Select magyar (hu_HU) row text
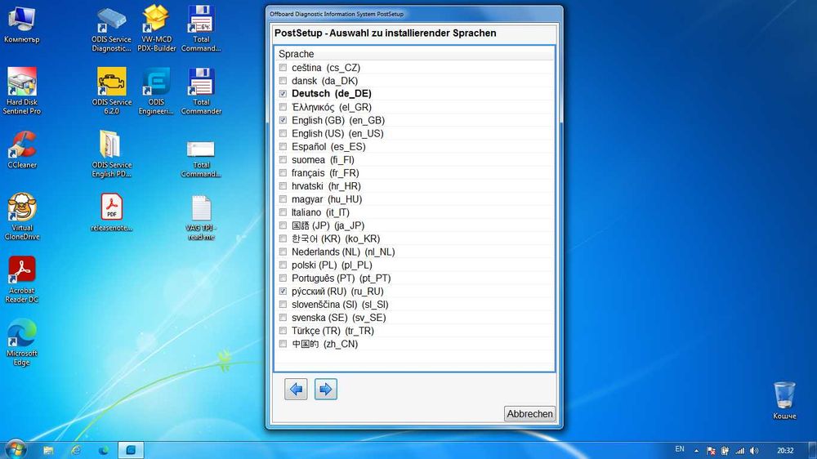Screen dimensions: 817x459 click(327, 199)
